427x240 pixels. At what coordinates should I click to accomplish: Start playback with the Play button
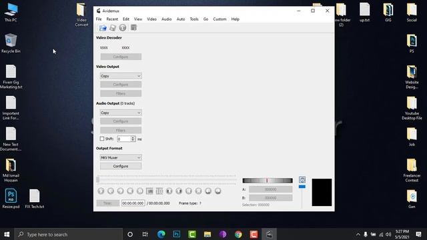click(101, 191)
